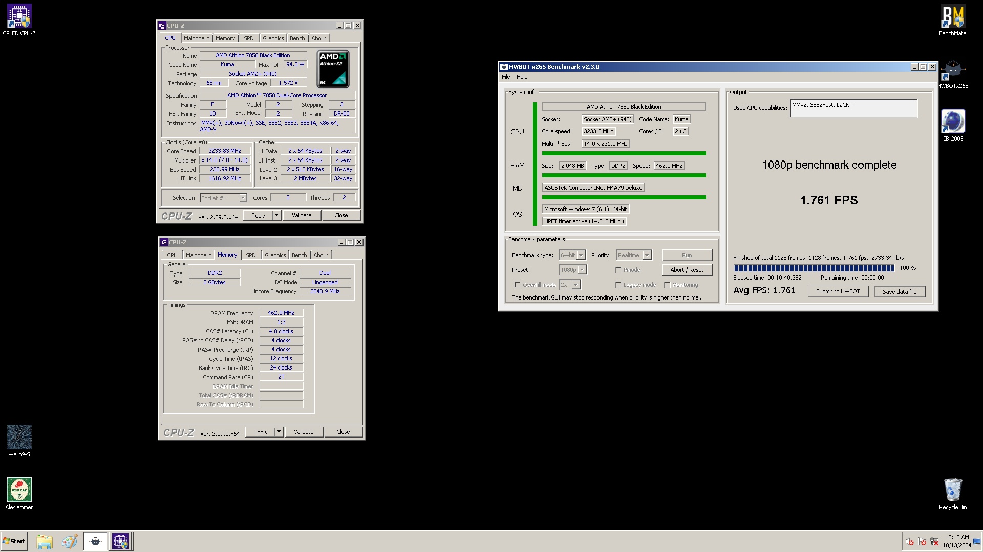983x552 pixels.
Task: Open Graphics tab in Memory CPU-Z window
Action: tap(275, 255)
